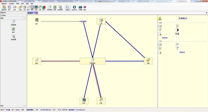Click the red-and-green shopping bags toolbar icon
Image resolution: width=208 pixels, height=112 pixels.
click(x=44, y=8)
